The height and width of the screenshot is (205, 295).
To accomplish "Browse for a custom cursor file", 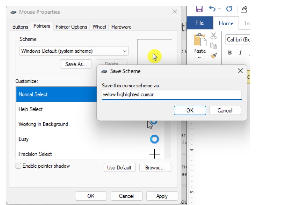I will tap(155, 167).
